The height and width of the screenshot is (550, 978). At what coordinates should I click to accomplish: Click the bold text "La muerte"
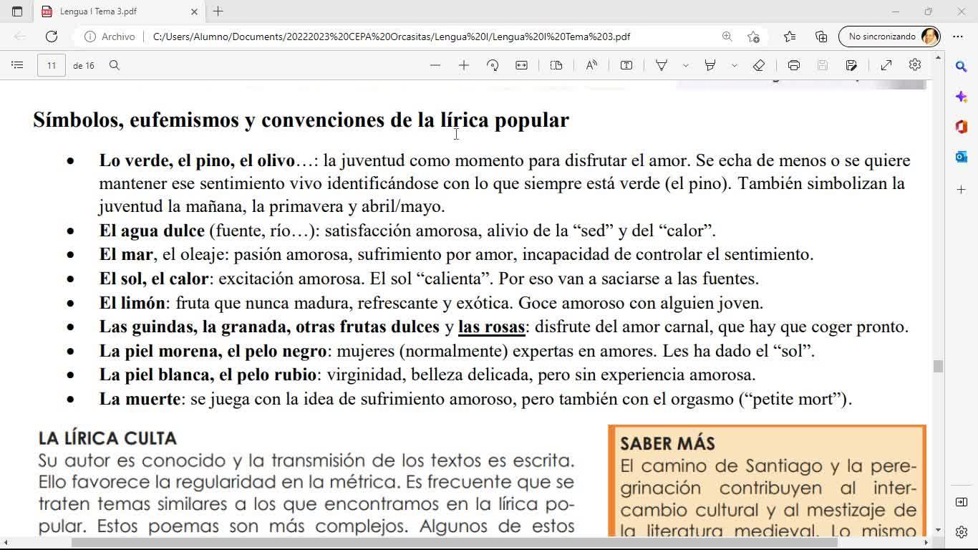click(x=140, y=399)
